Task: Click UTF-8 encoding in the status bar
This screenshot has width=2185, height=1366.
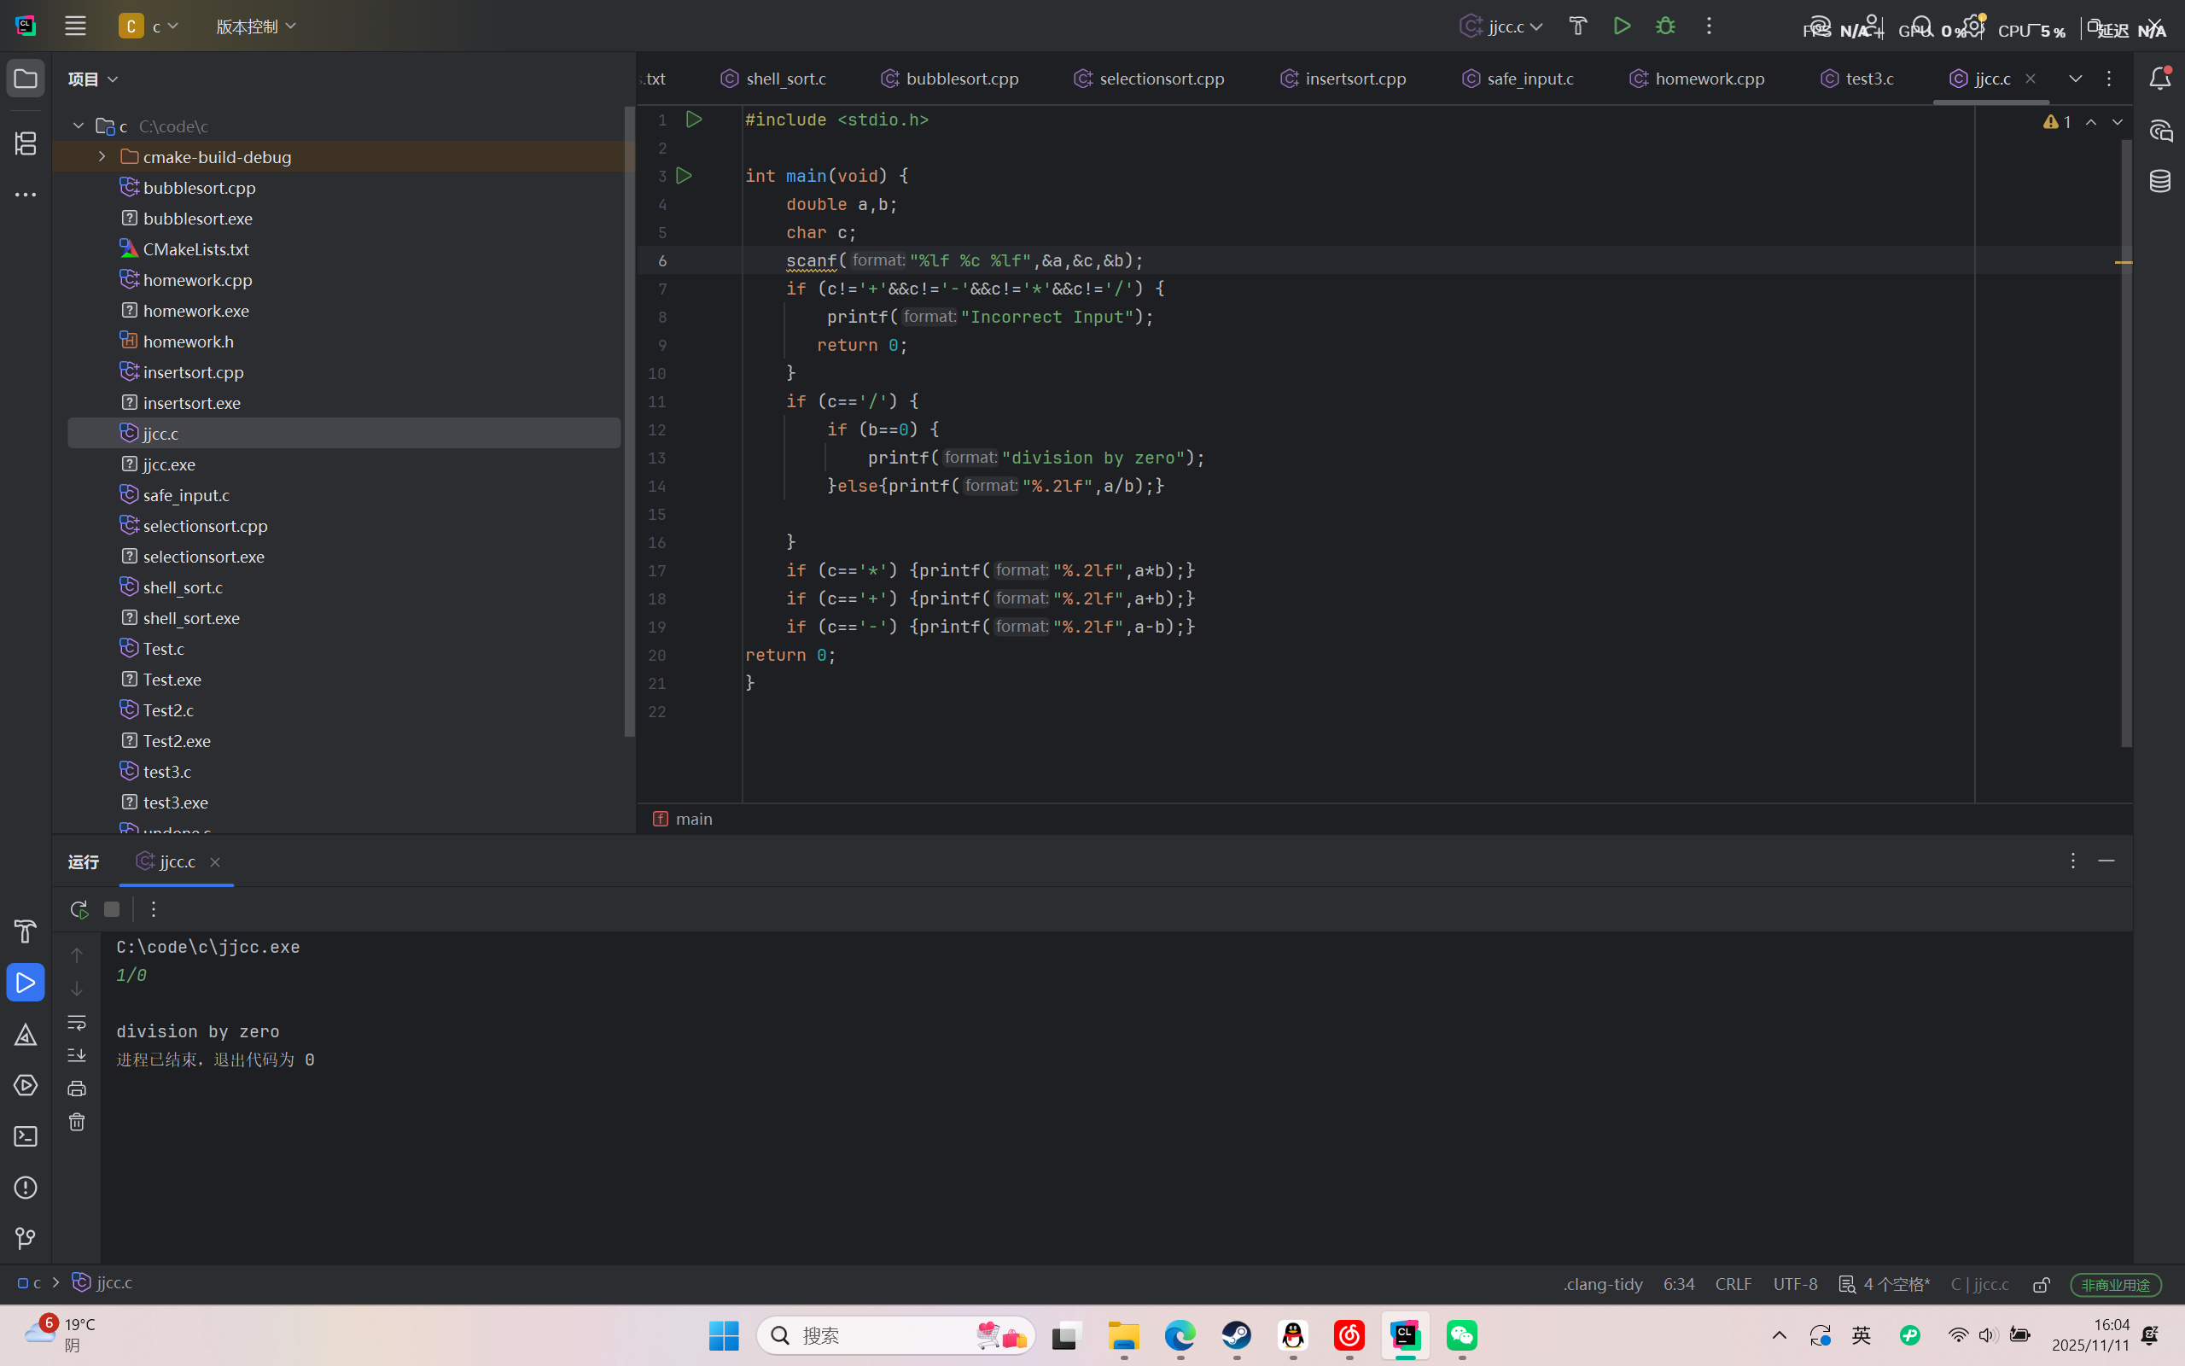Action: pyautogui.click(x=1795, y=1284)
